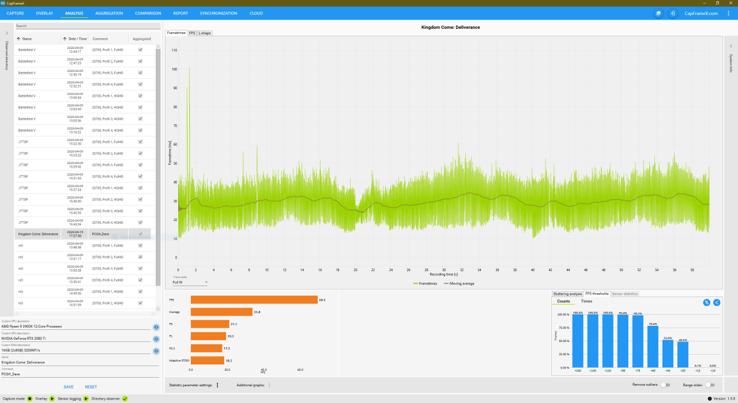The height and width of the screenshot is (403, 738).
Task: Toggle Aggregated checkbox for JTTSP 15:22:50
Action: (x=140, y=142)
